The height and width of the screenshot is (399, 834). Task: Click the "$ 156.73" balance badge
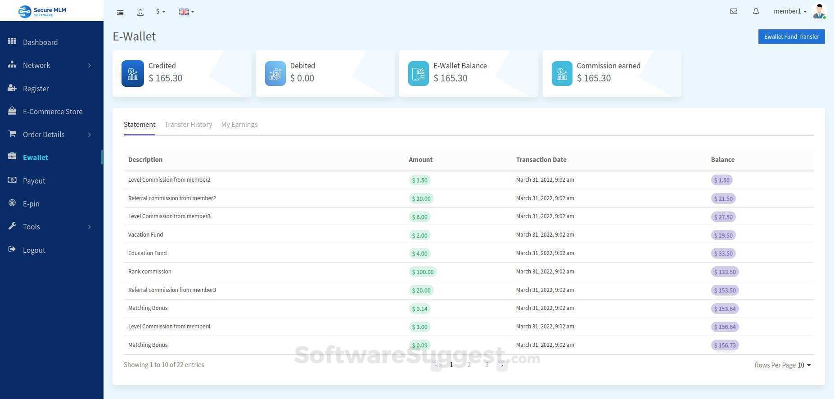point(725,345)
